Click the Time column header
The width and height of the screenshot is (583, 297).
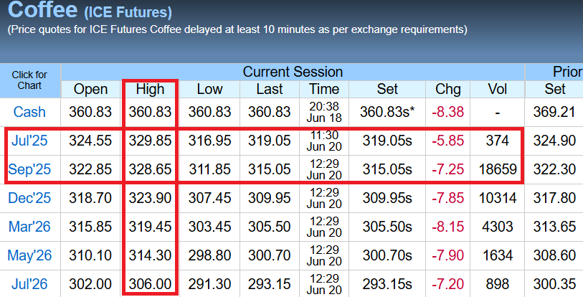[x=324, y=90]
